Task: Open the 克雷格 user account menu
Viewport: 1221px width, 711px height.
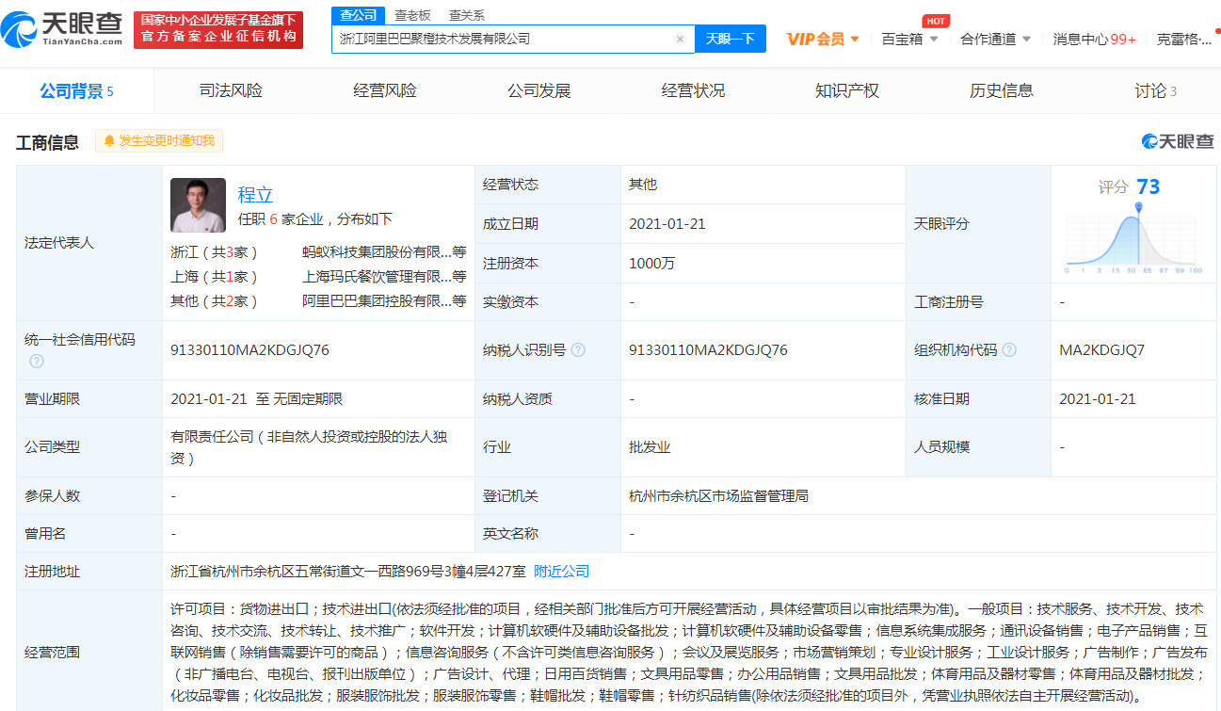Action: pyautogui.click(x=1184, y=39)
